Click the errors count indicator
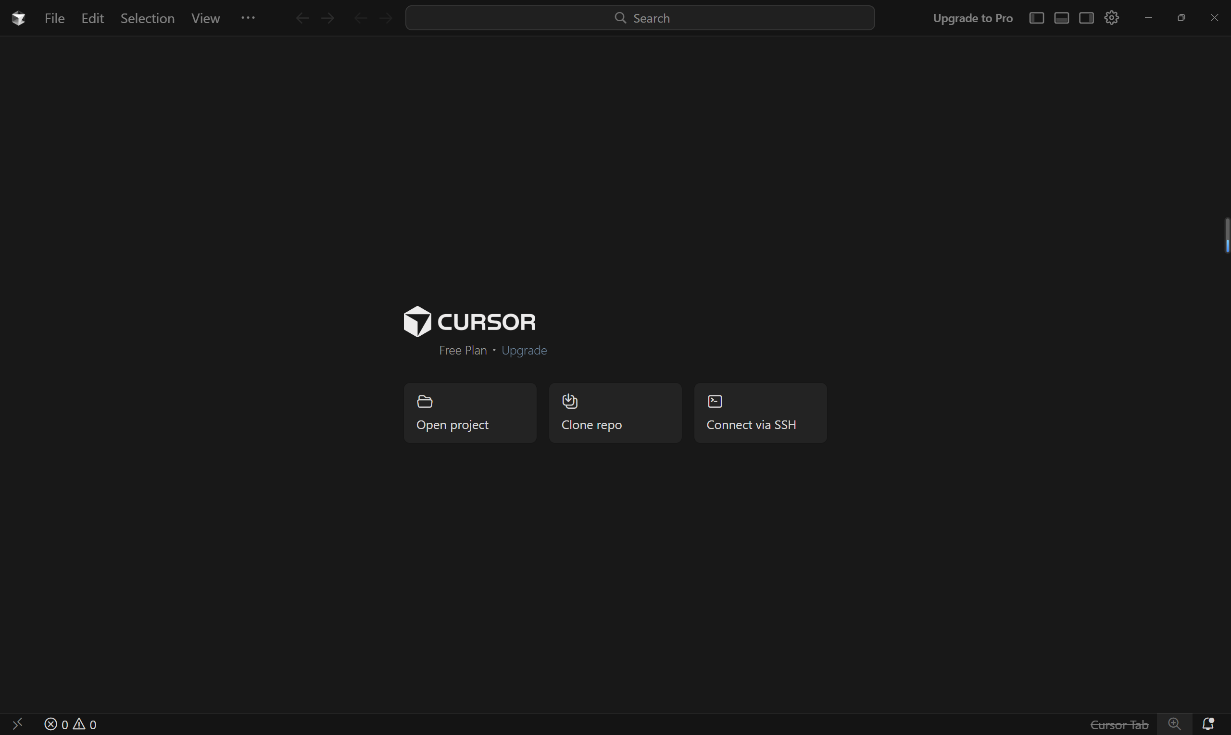Image resolution: width=1231 pixels, height=735 pixels. tap(56, 724)
